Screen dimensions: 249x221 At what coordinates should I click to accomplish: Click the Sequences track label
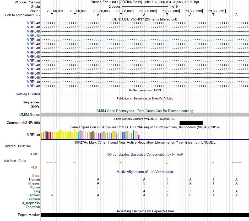(x=31, y=102)
